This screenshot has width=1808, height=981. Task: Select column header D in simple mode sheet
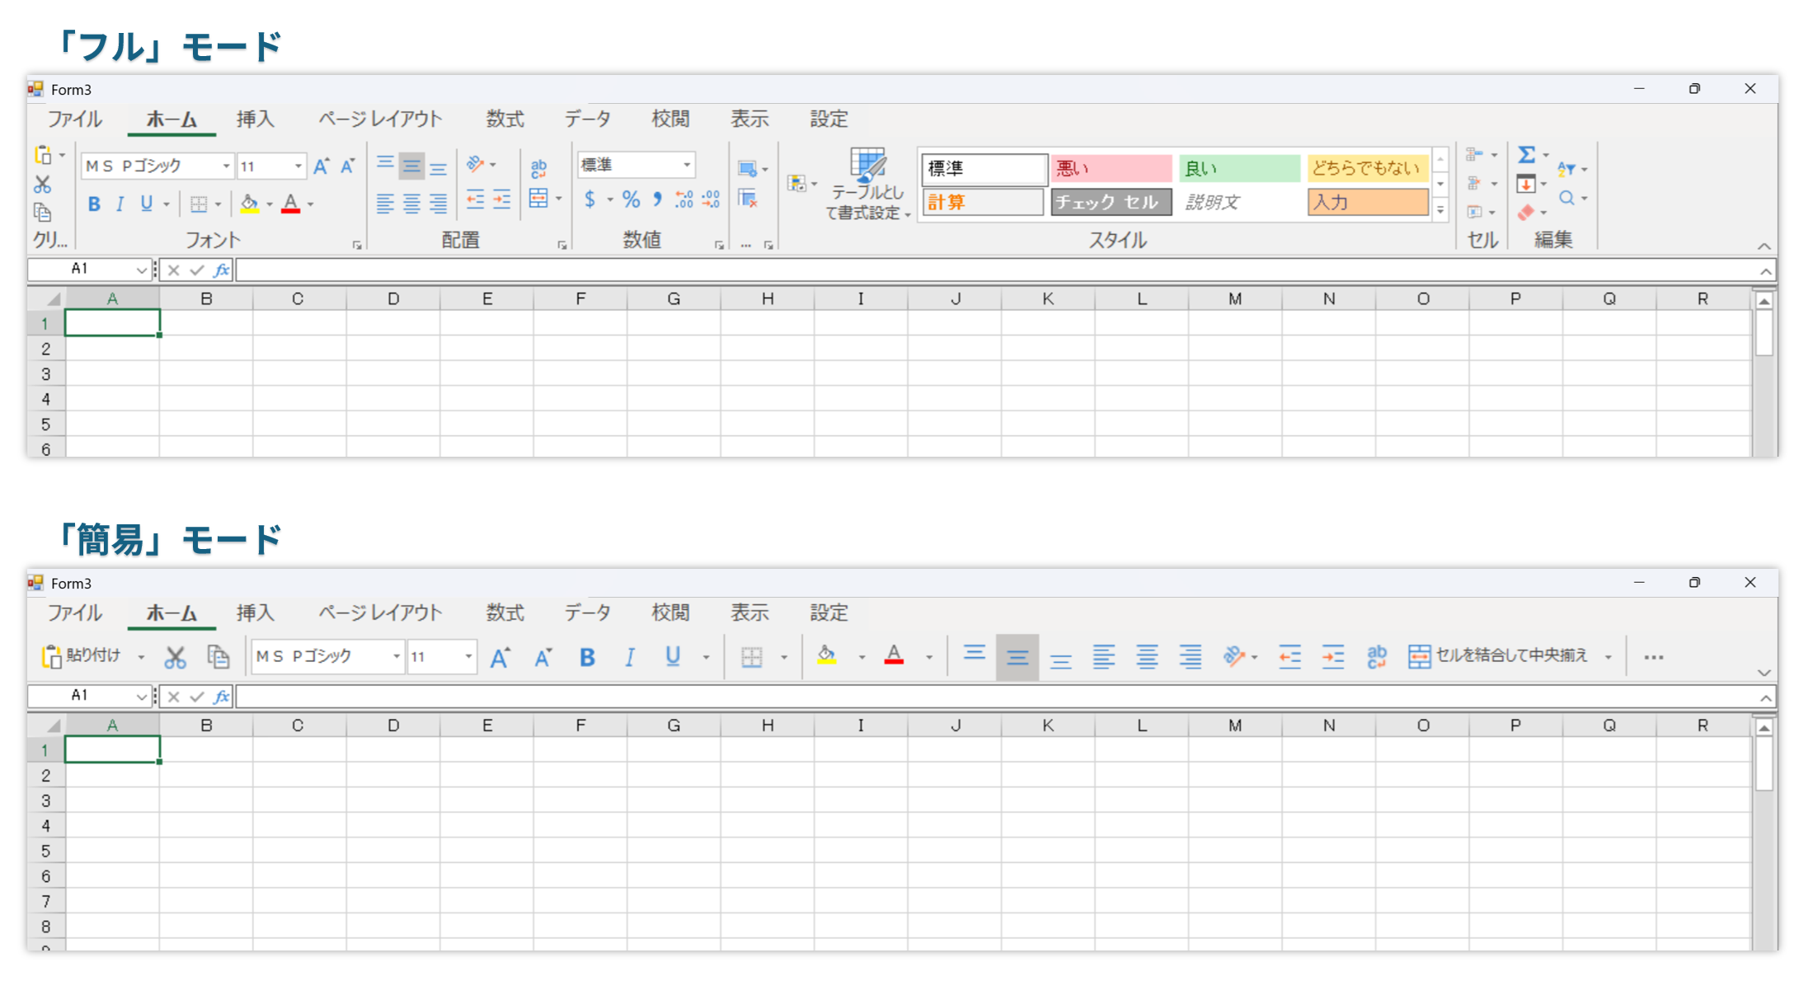pyautogui.click(x=393, y=725)
